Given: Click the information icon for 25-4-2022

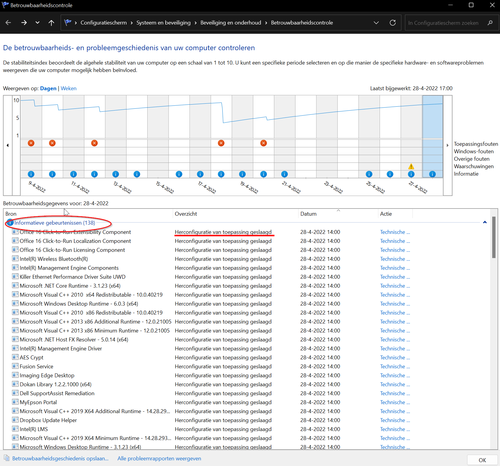Looking at the screenshot, I should [369, 174].
